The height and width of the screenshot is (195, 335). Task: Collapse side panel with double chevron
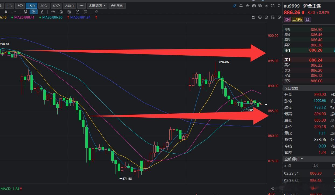(x=279, y=6)
